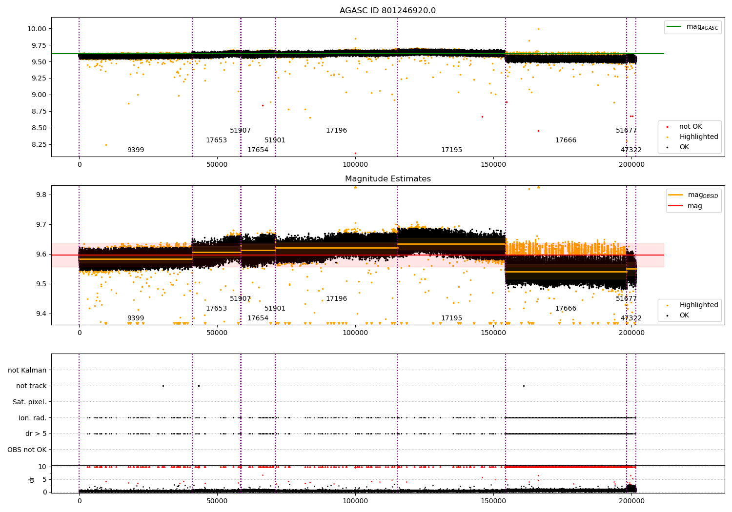Screen dimensions: 732x512
Task: Click the 'Sat. pixel.' axis label
Action: pos(30,402)
